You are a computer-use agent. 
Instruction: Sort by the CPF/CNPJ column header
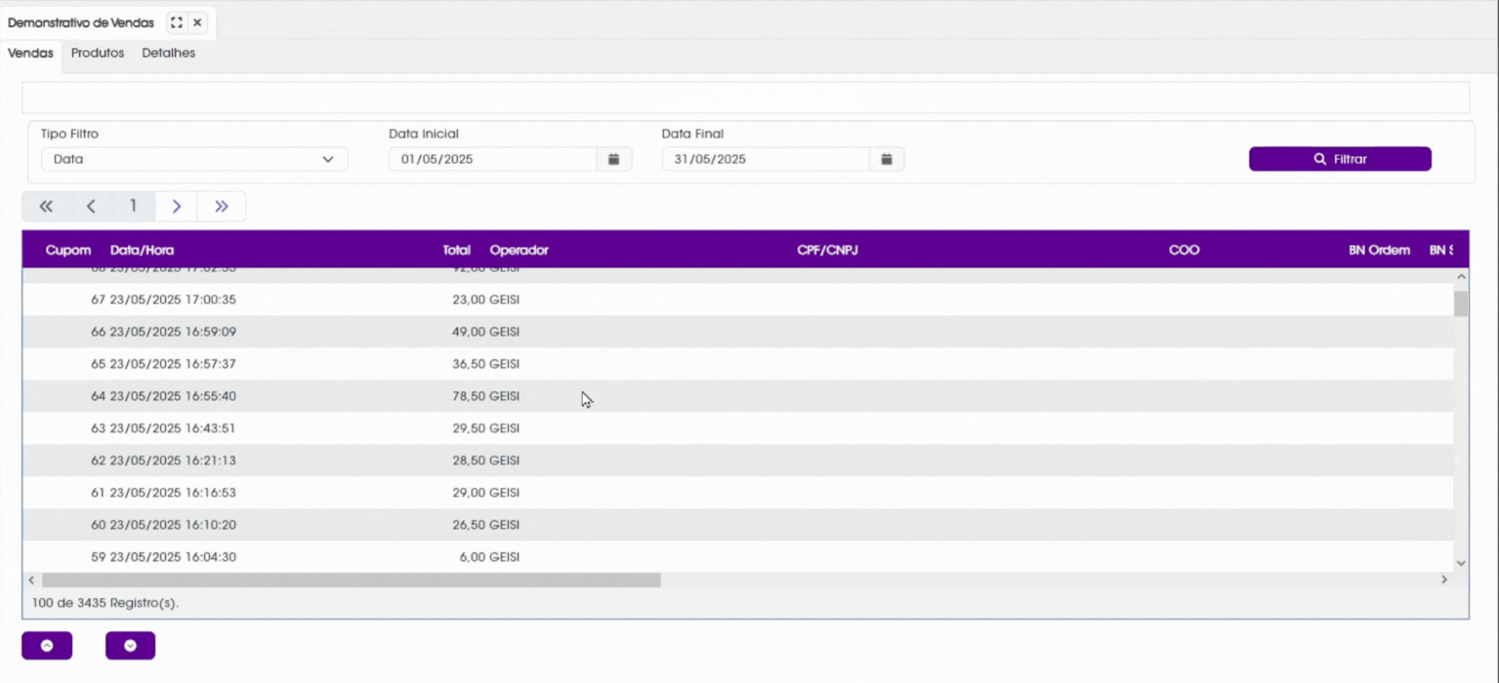click(827, 250)
